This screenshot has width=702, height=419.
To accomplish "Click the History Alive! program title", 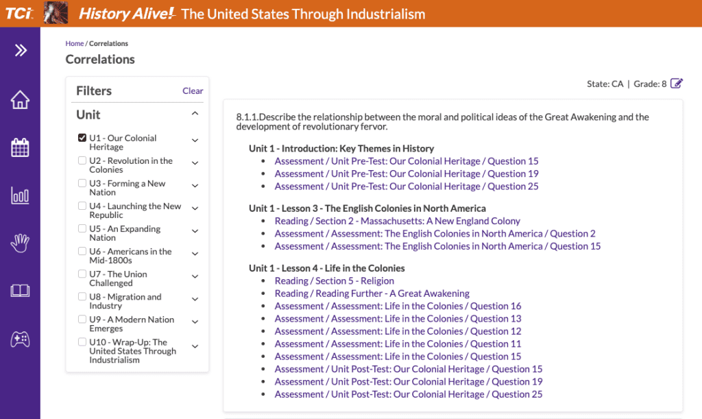I will tap(252, 14).
